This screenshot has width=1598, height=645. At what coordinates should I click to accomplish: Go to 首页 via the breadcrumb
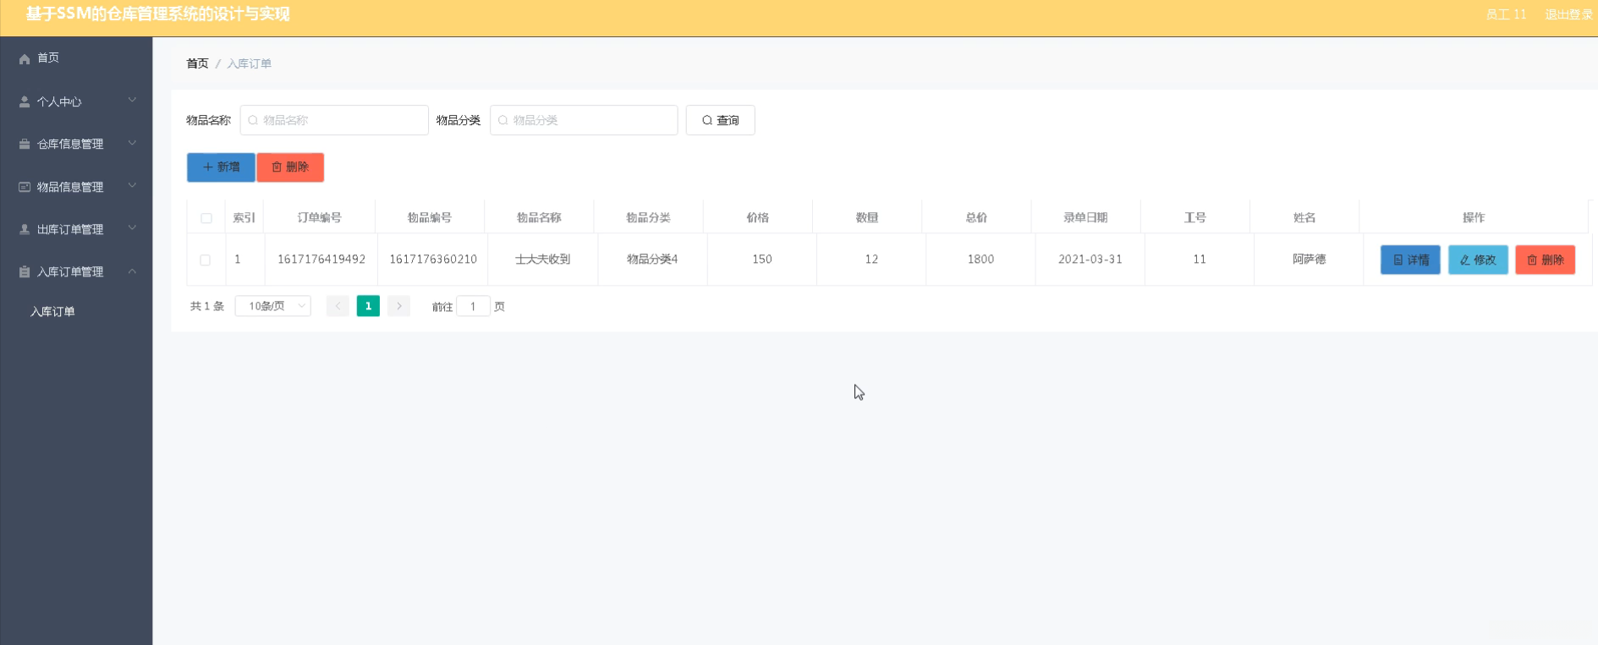point(197,63)
